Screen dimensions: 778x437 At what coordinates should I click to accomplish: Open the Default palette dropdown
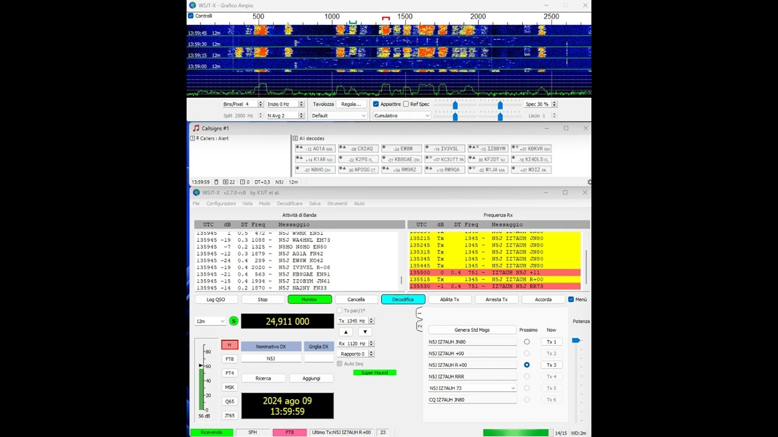coord(339,115)
